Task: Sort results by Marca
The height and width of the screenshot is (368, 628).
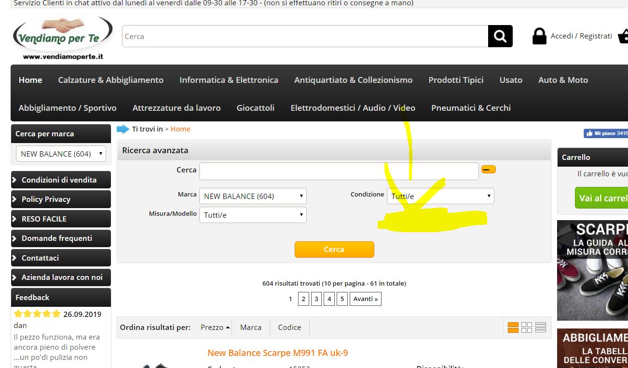Action: coord(251,327)
